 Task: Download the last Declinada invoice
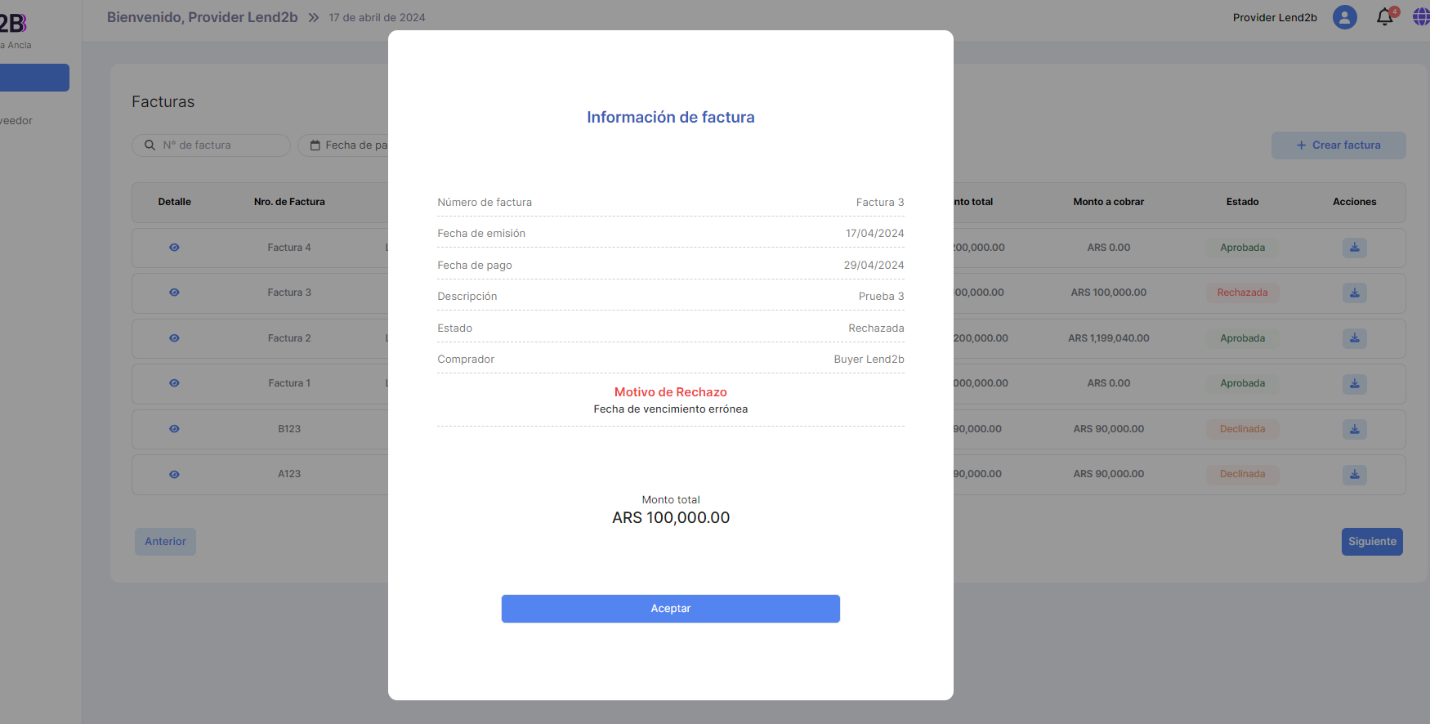[1354, 474]
